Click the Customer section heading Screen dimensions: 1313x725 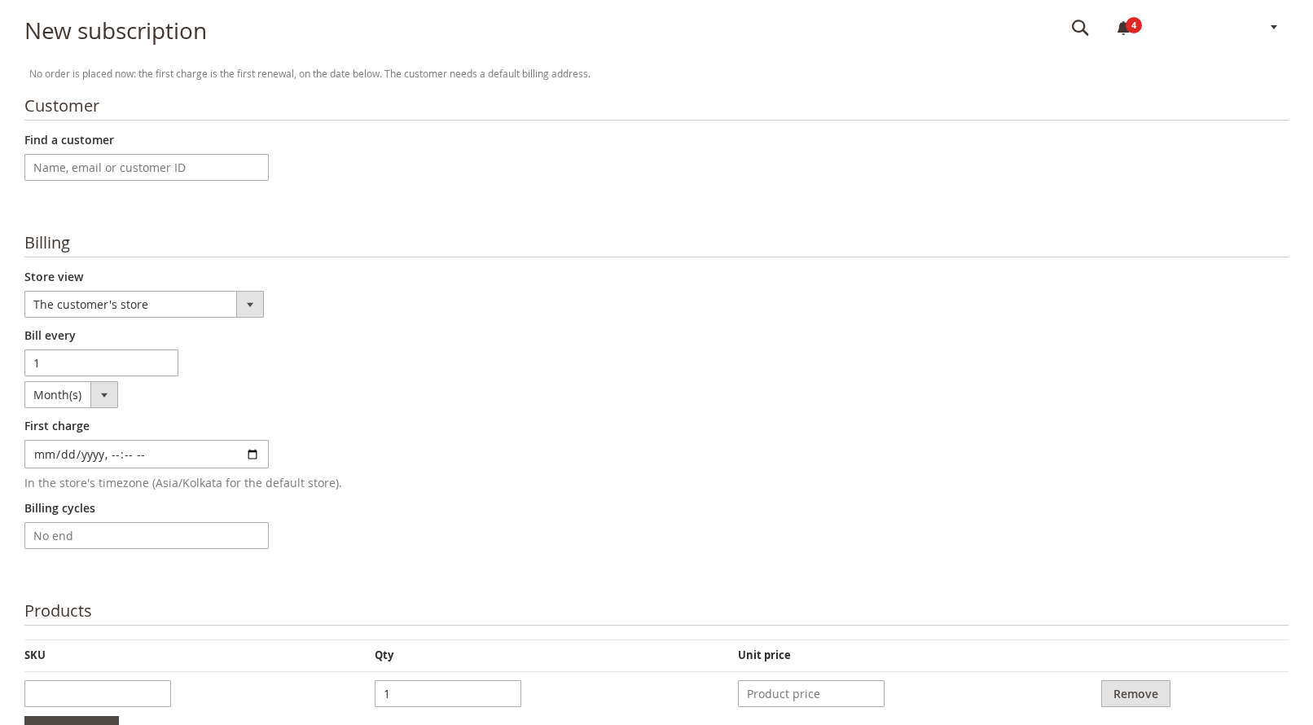click(x=62, y=106)
